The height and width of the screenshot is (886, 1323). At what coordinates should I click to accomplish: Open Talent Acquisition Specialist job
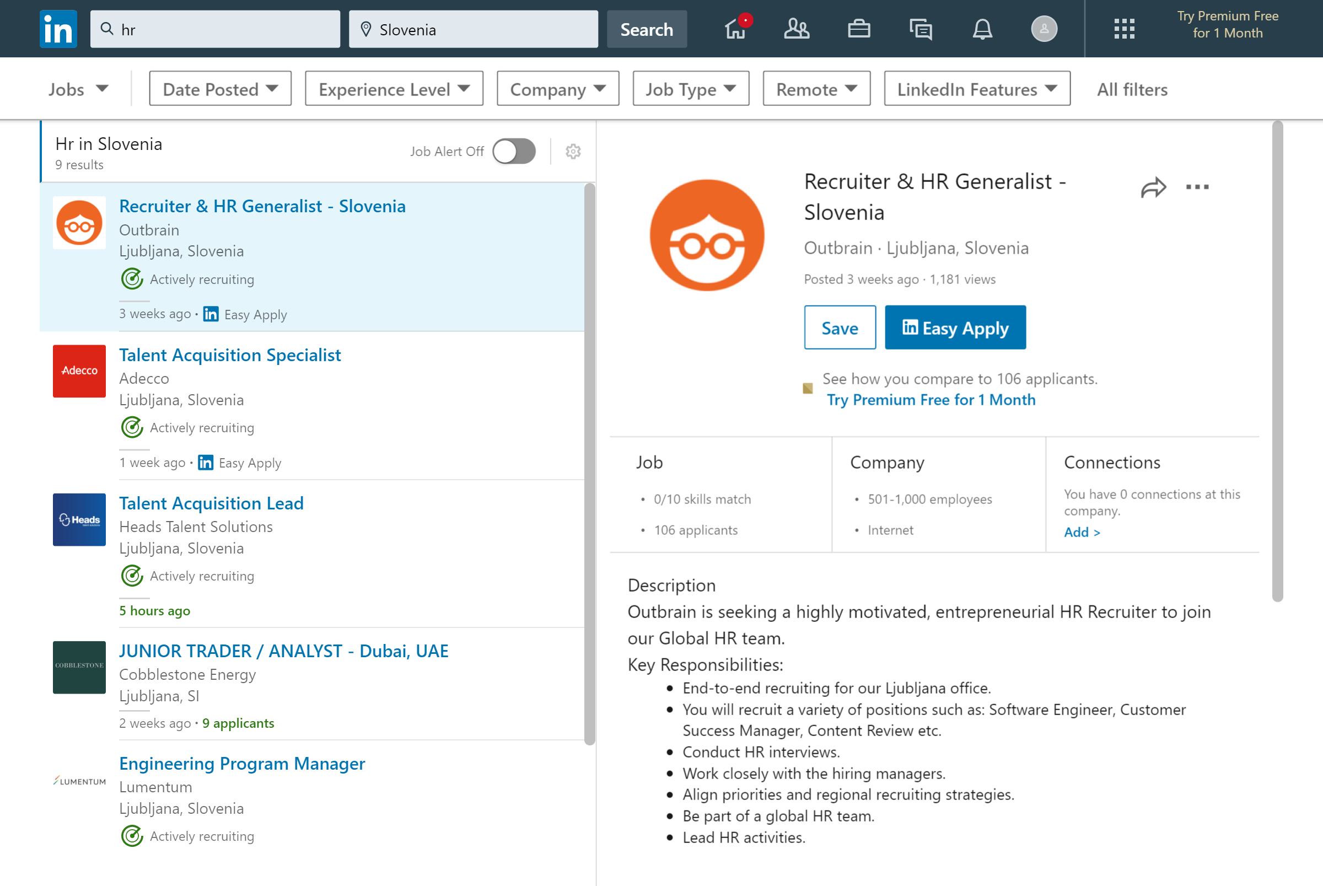coord(230,355)
